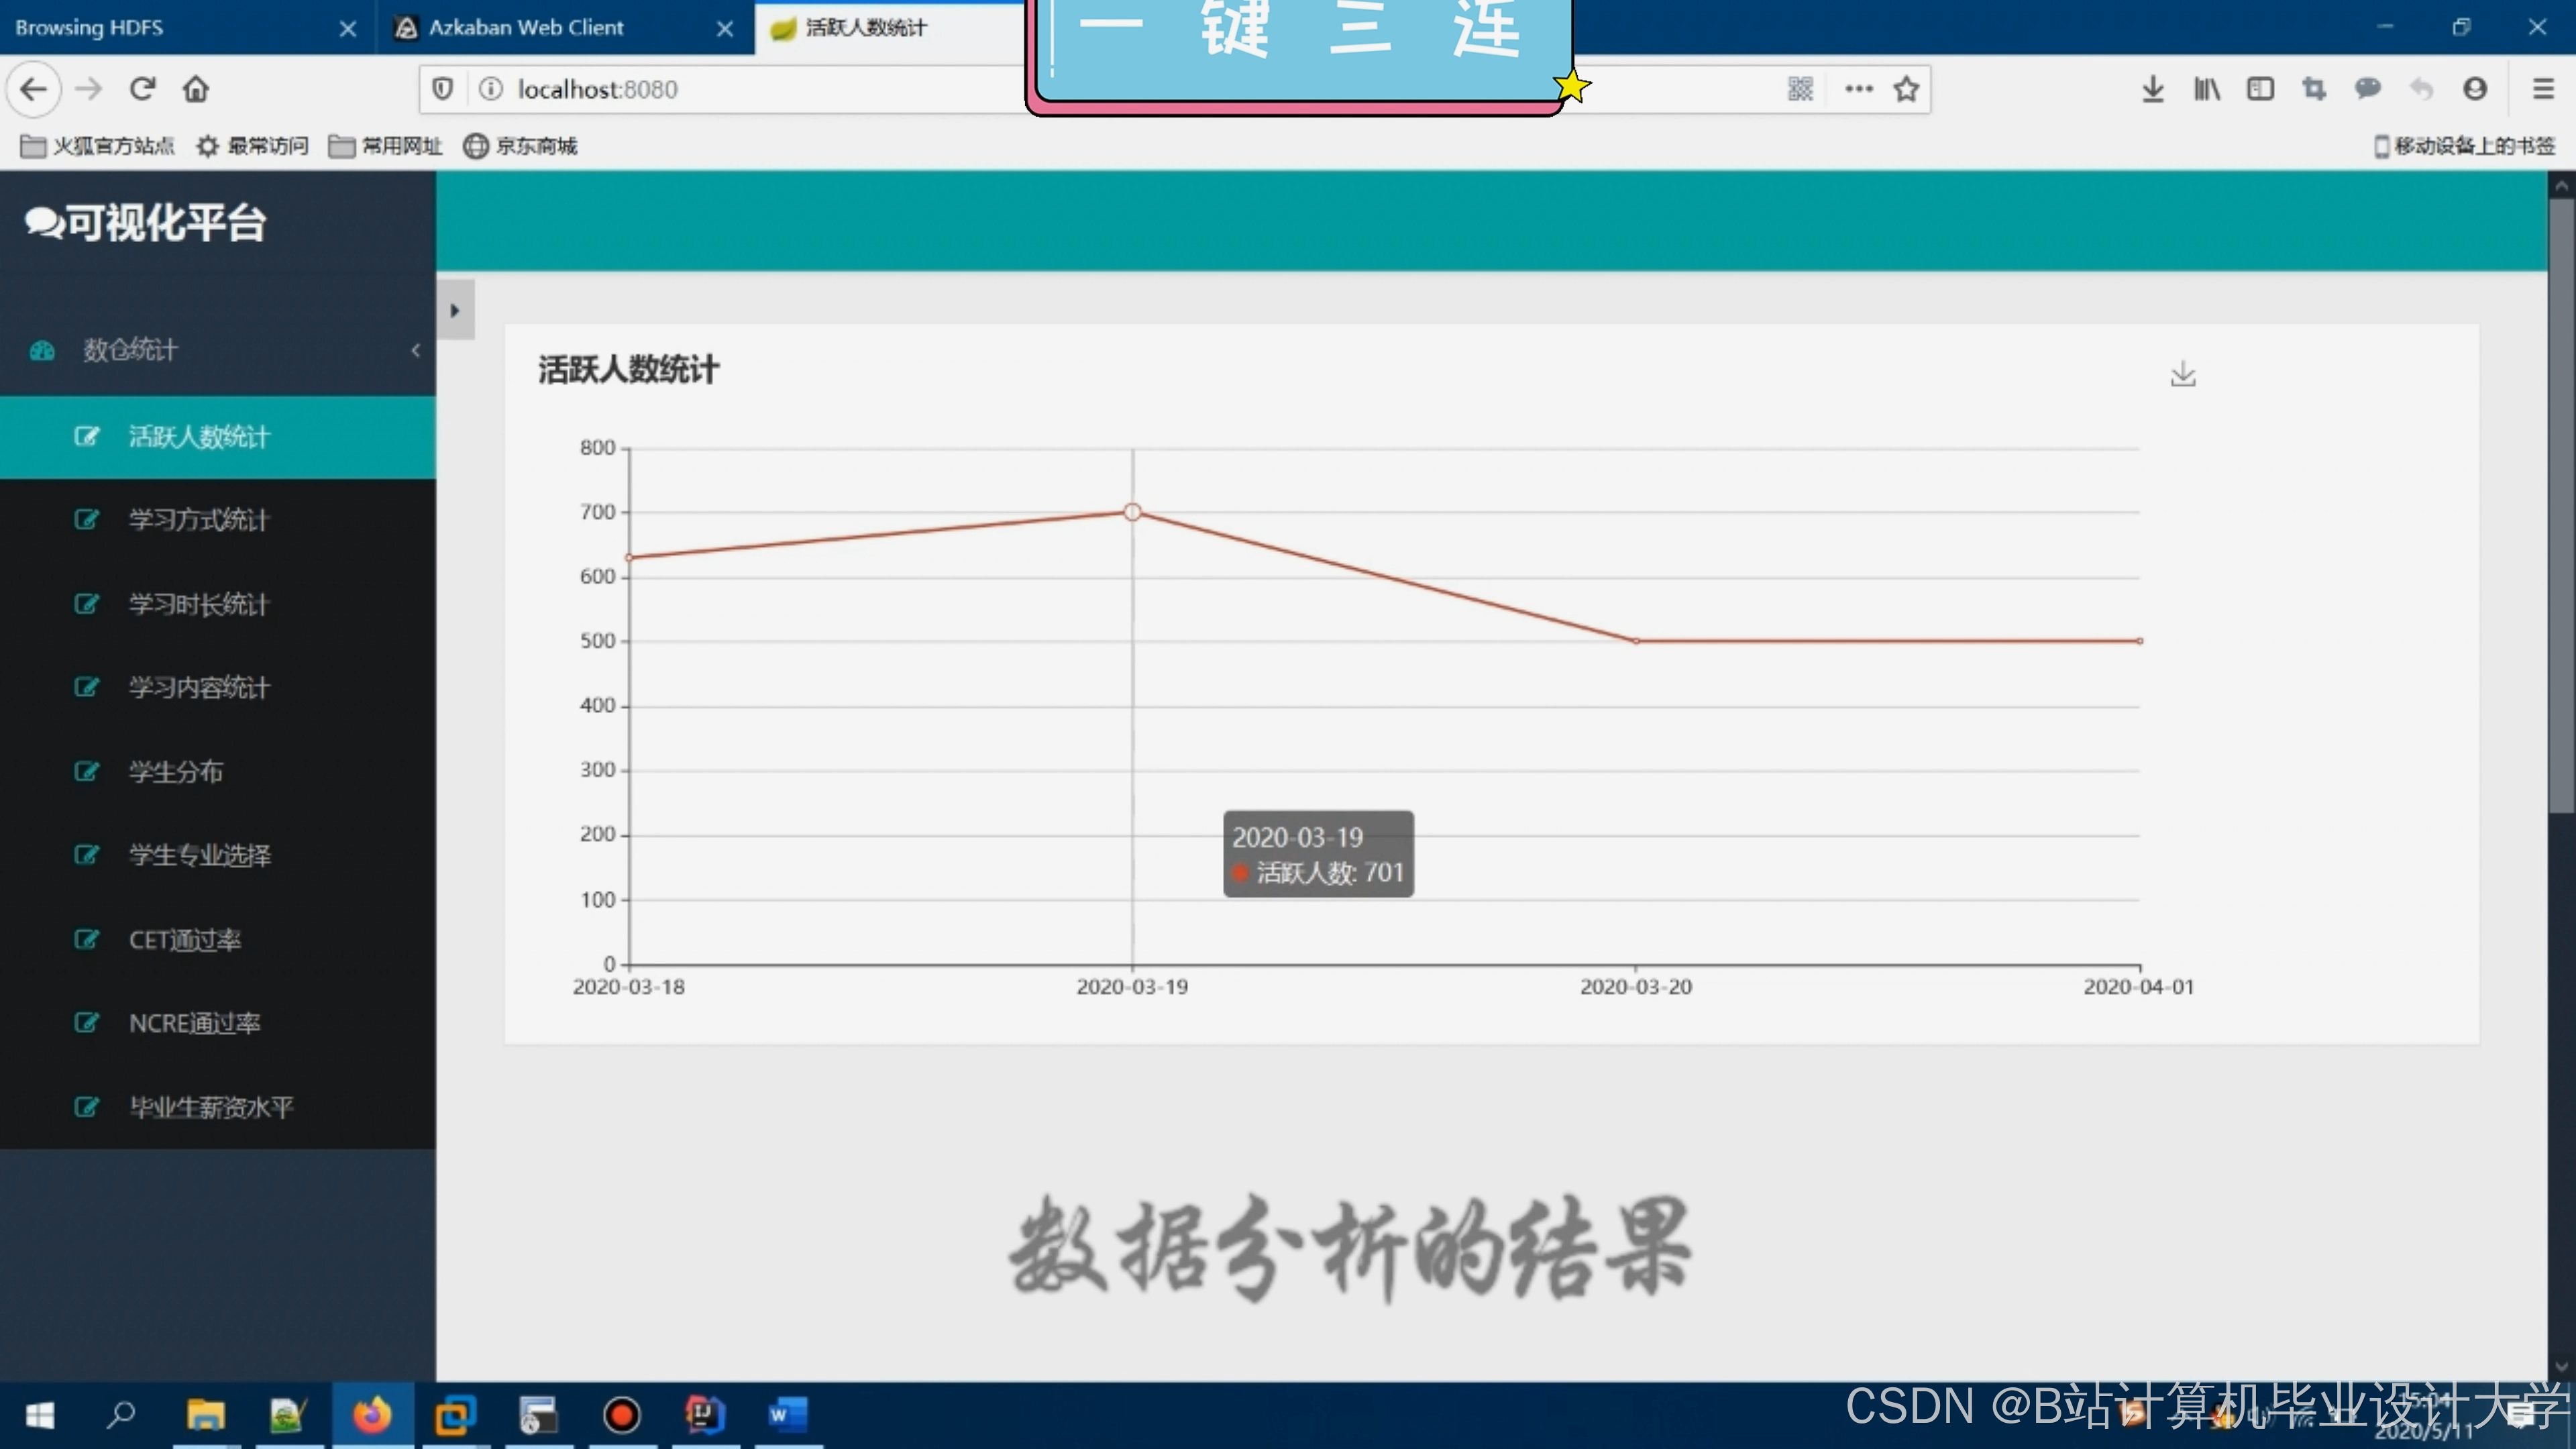This screenshot has height=1449, width=2576.
Task: Switch to the Browsing HDFS tab
Action: (x=90, y=28)
